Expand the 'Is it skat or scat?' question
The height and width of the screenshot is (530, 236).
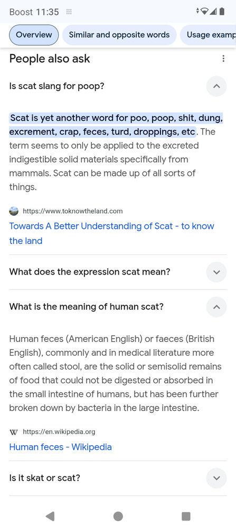pos(216,478)
